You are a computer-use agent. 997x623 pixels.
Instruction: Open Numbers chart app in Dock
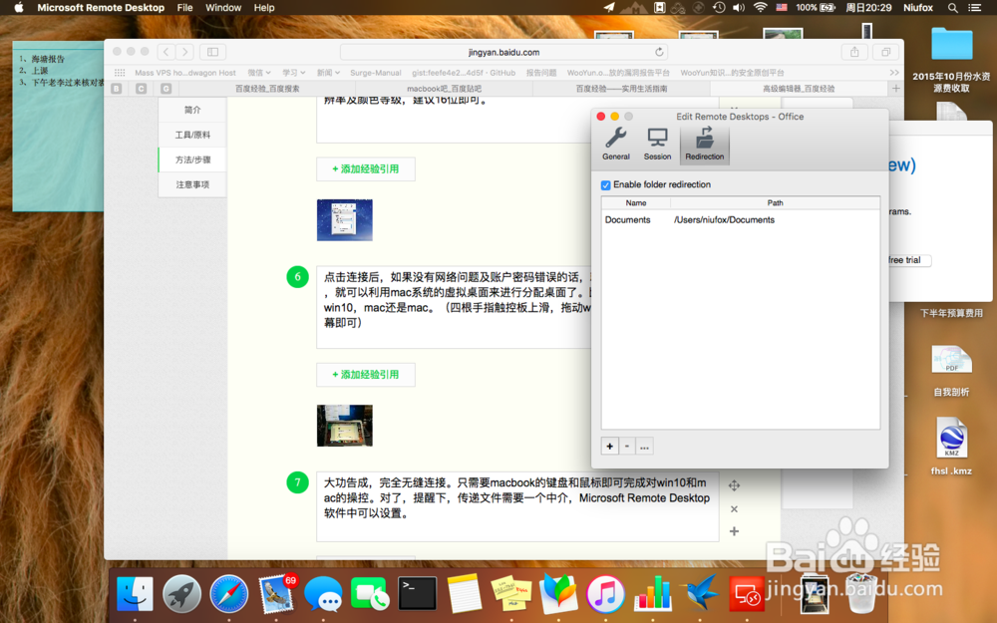(653, 594)
